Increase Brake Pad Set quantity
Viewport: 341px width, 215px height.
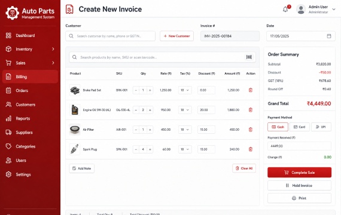point(150,90)
